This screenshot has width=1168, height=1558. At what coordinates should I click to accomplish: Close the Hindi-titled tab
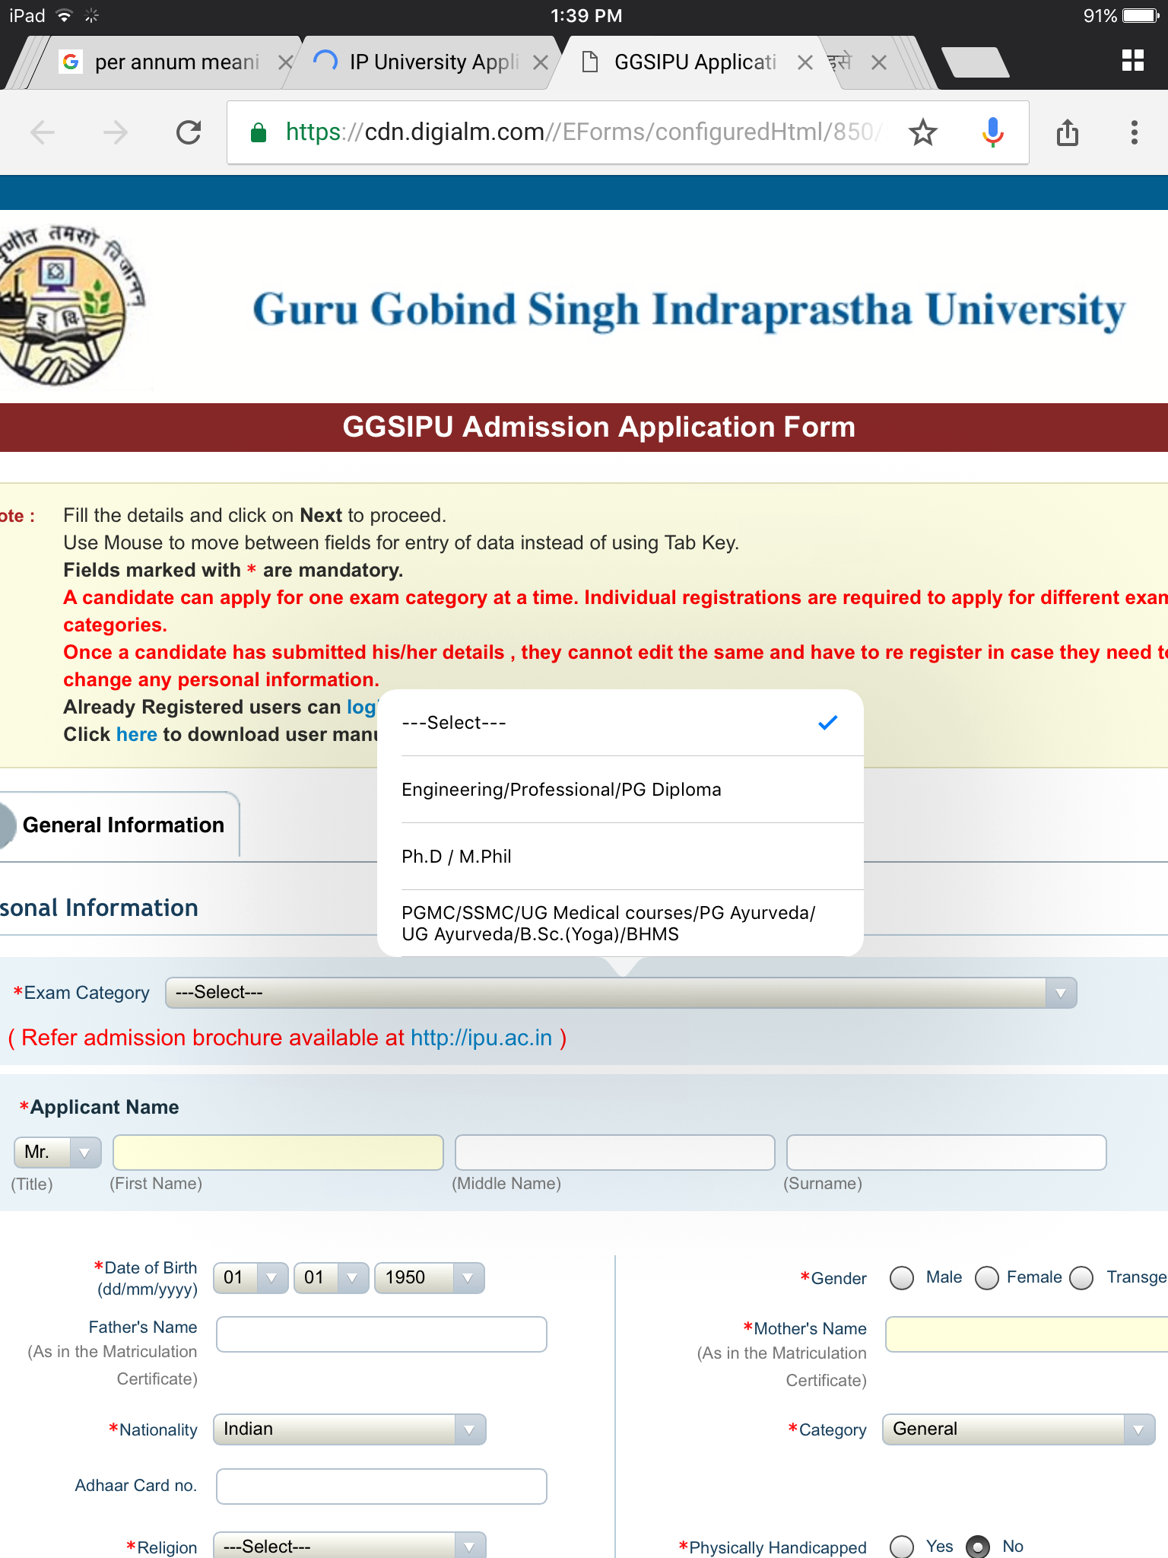pyautogui.click(x=879, y=62)
